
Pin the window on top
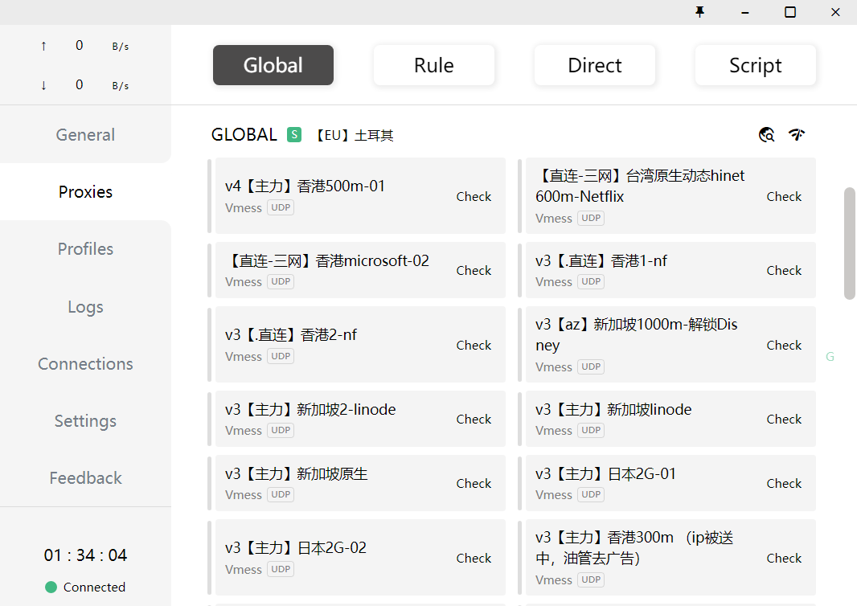699,12
